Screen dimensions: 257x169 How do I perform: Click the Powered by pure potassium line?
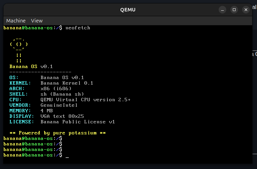[x=57, y=133]
